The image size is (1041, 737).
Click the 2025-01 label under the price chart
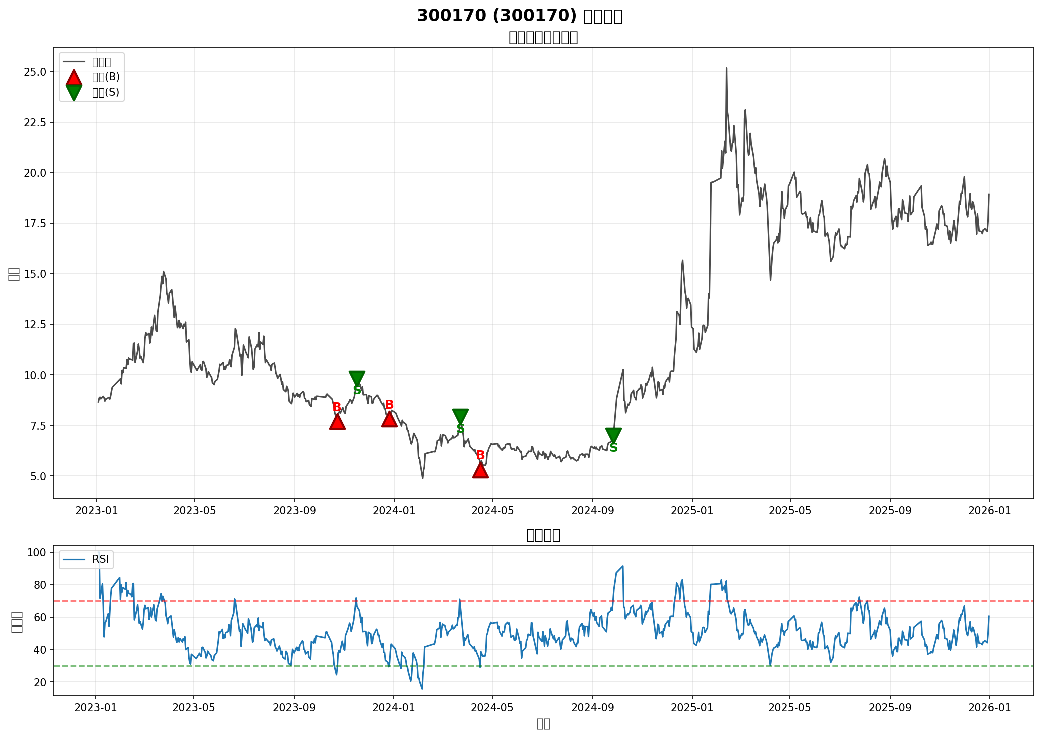tap(692, 511)
